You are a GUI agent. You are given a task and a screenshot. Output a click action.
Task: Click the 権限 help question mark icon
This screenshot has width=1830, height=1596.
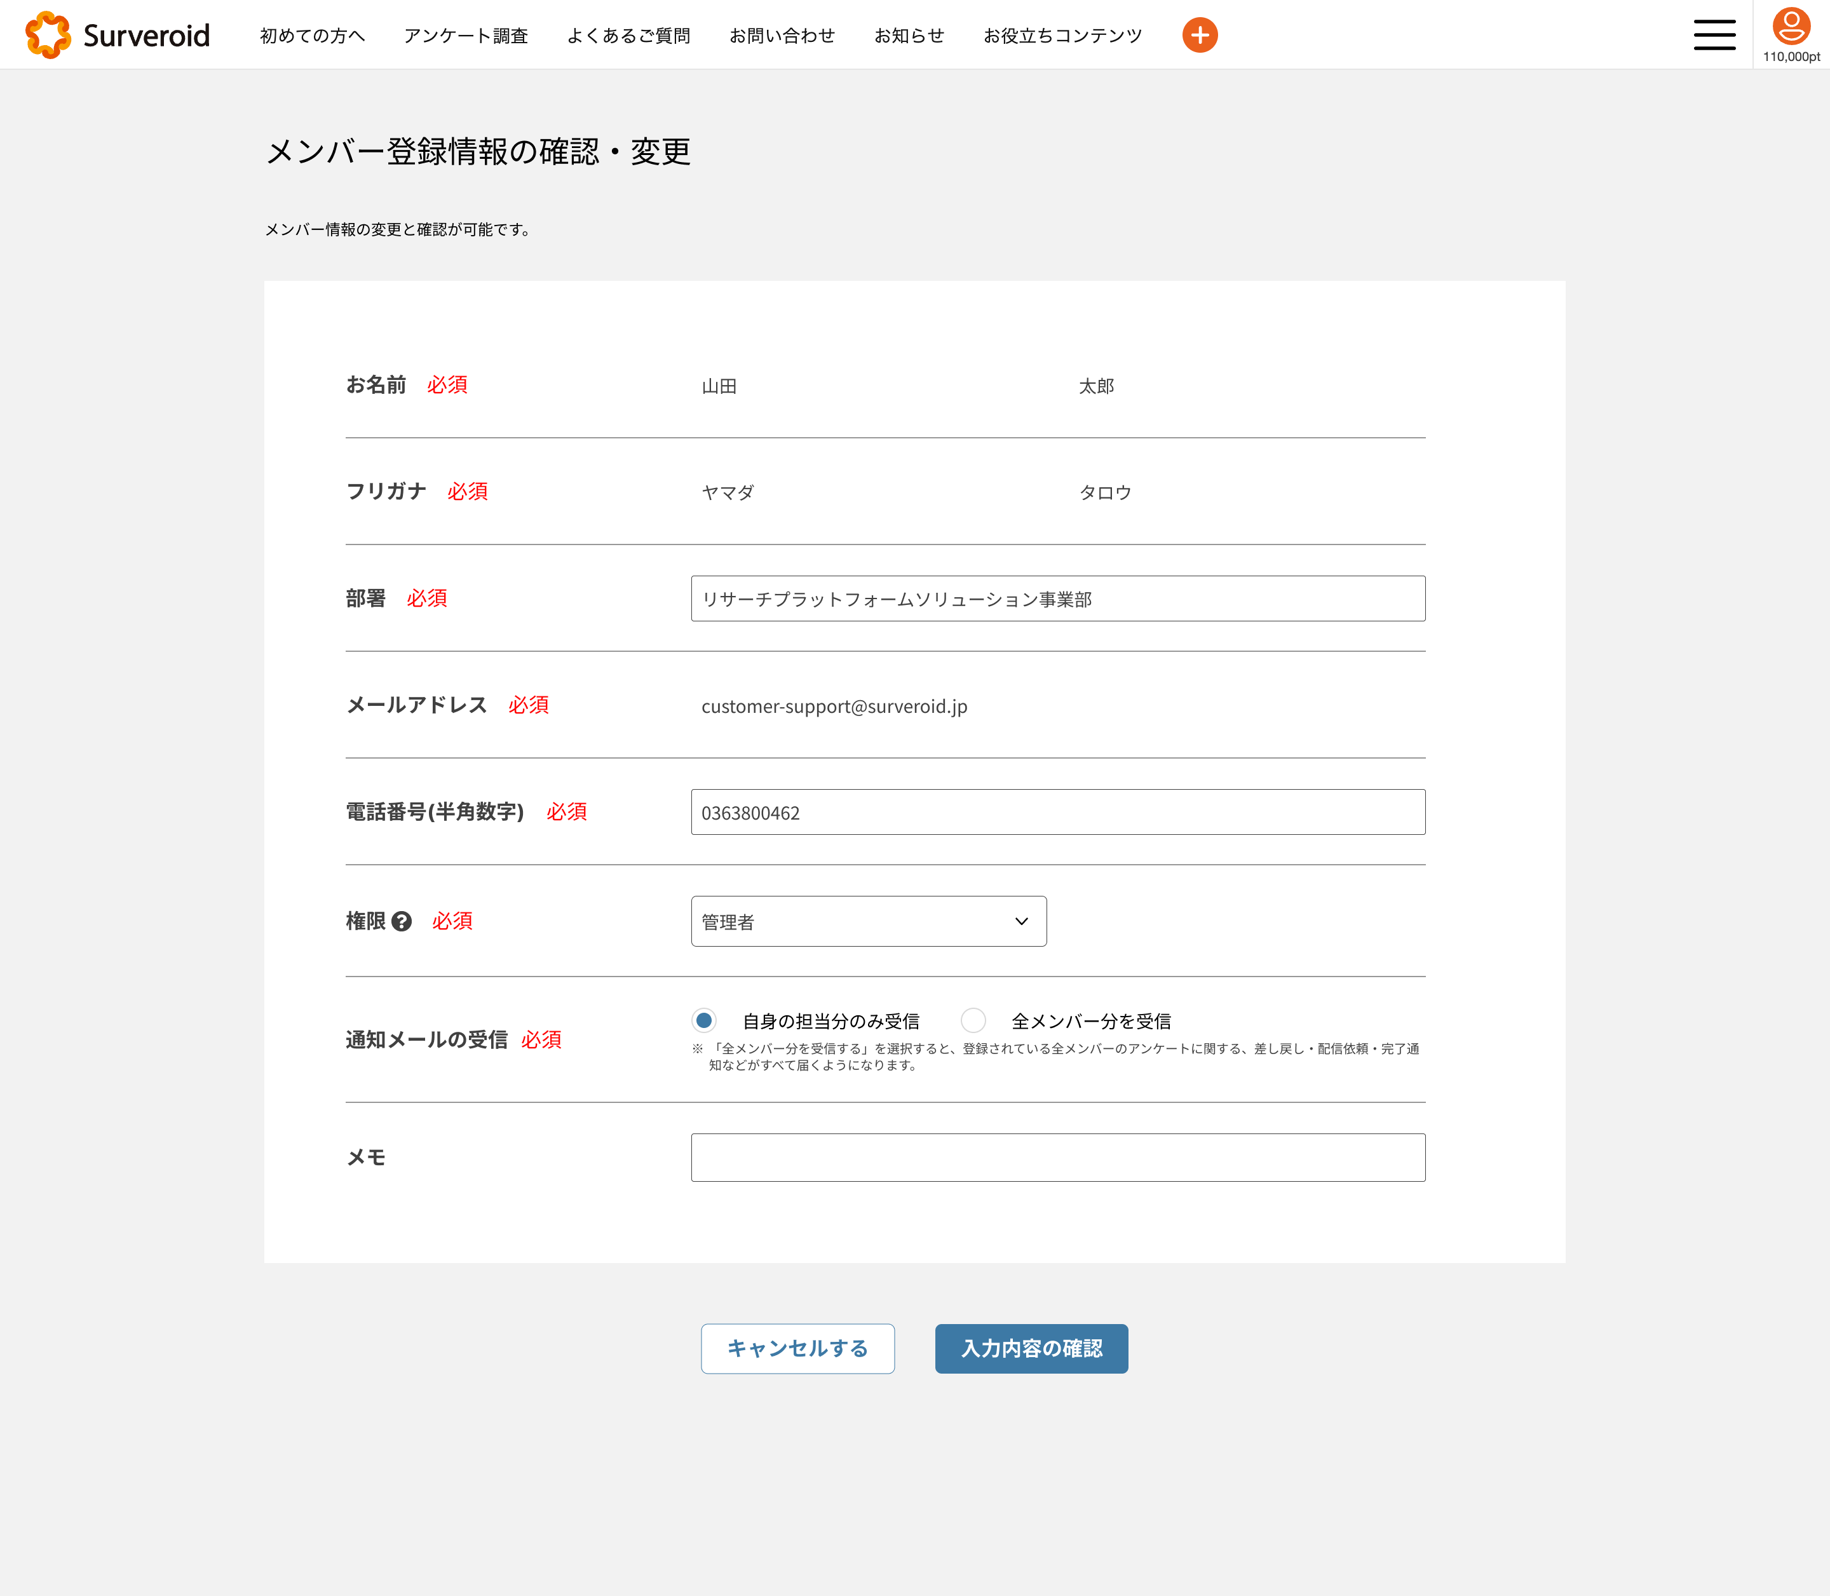coord(402,922)
